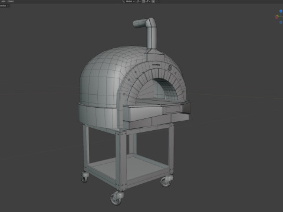Open the Select Box tool dropdown

[4, 6]
